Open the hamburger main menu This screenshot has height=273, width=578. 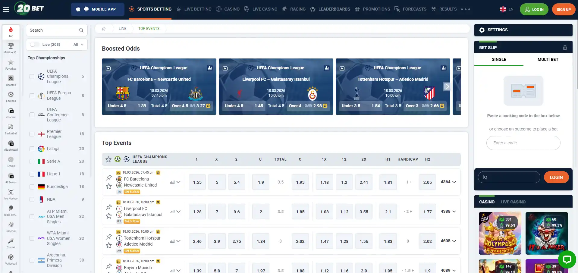click(6, 9)
